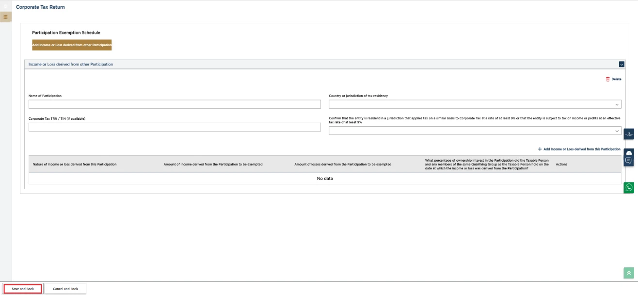Screen dimensions: 638x295
Task: Jump to page top with double-arrow button
Action: click(x=629, y=273)
